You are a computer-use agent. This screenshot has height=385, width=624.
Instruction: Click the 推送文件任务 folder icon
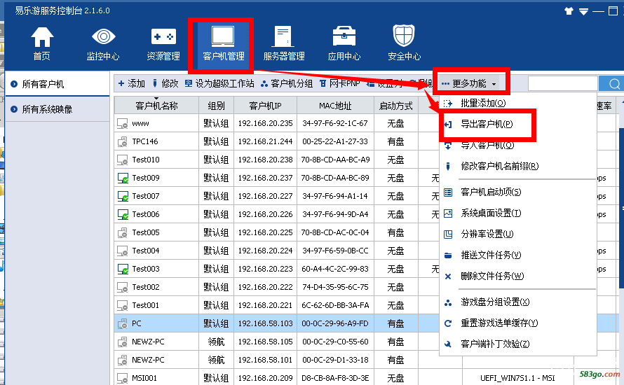tap(448, 255)
